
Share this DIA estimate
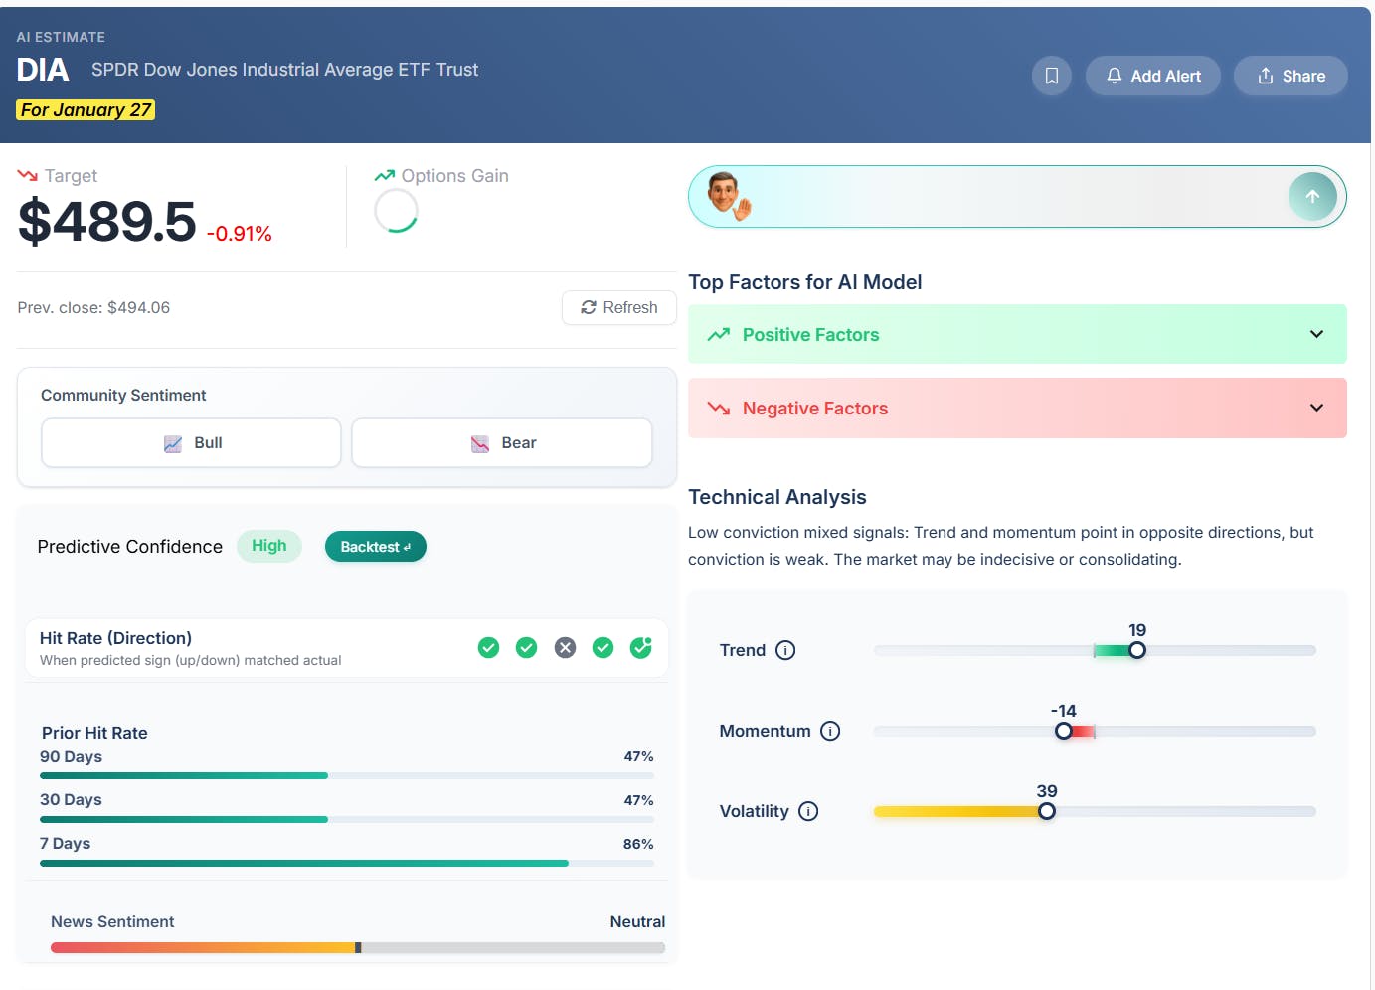(x=1290, y=76)
